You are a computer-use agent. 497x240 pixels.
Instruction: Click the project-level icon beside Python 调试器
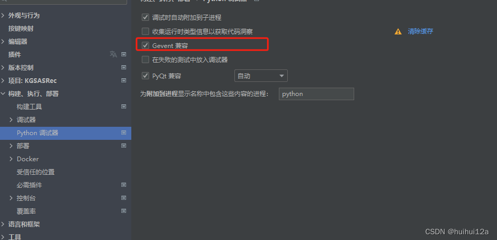tap(123, 133)
